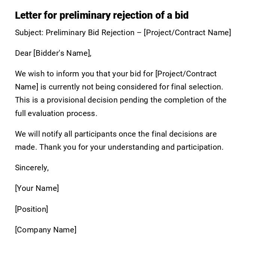Select the [Bidder's Name] placeholder
The image size is (262, 253).
[62, 53]
